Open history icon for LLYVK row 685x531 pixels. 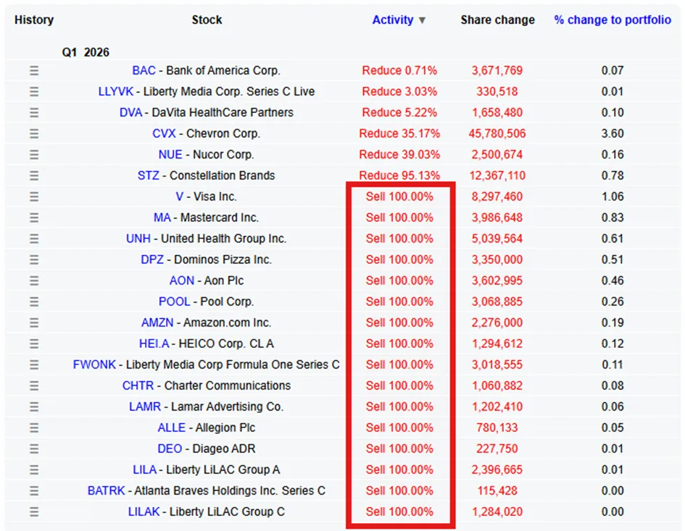(x=34, y=92)
